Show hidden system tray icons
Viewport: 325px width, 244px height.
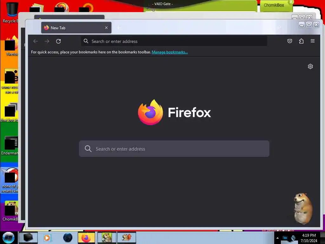277,238
